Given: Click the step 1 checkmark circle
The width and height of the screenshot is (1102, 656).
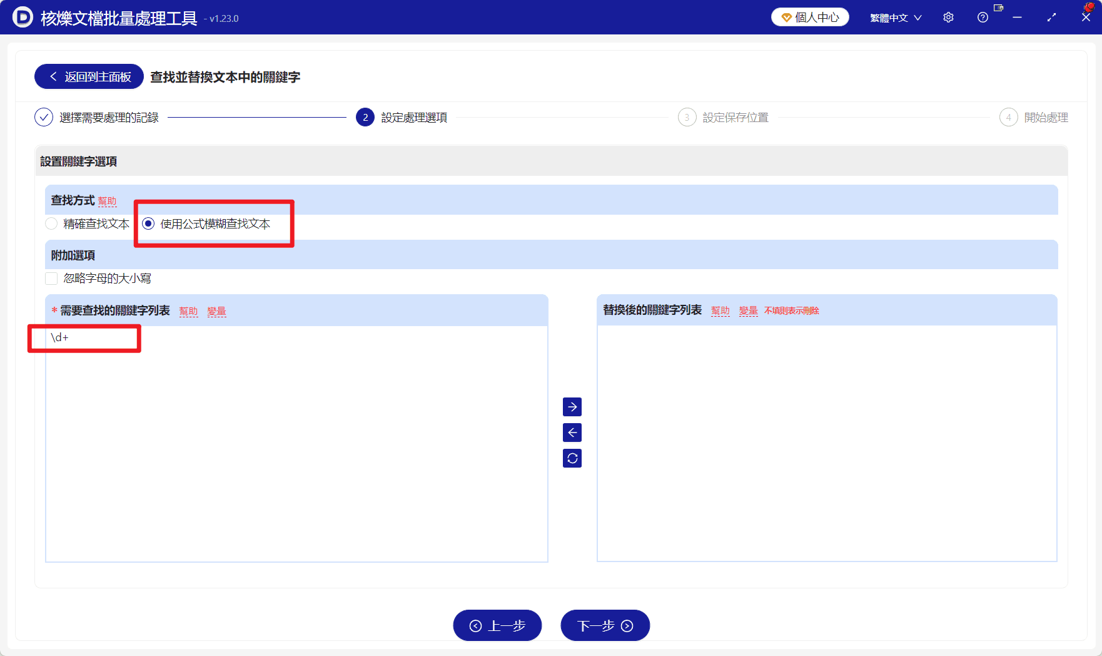Looking at the screenshot, I should [x=44, y=117].
